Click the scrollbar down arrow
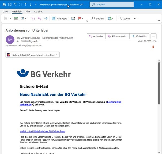This screenshot has height=154, width=162. click(x=159, y=152)
